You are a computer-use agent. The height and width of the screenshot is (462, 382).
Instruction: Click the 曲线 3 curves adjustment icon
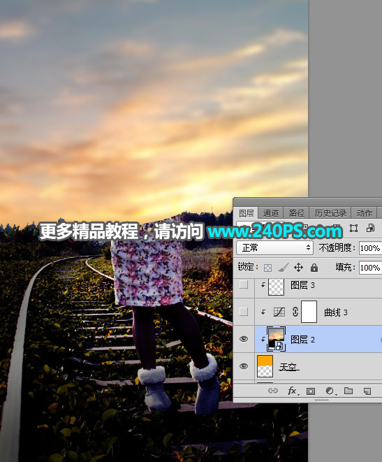279,312
